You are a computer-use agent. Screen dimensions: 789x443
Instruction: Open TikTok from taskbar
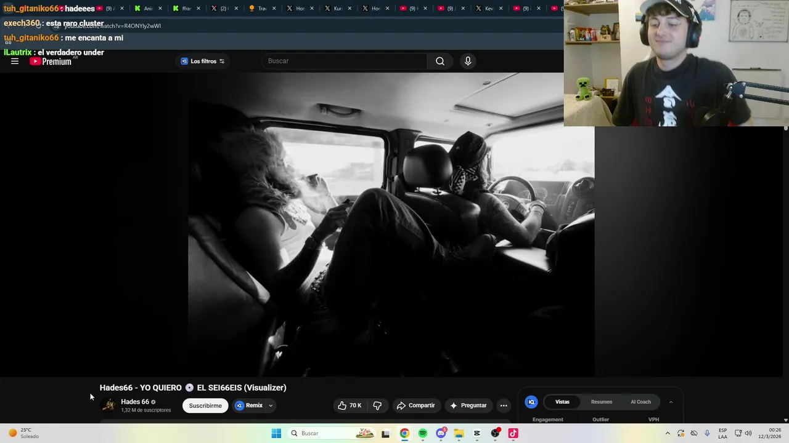(513, 433)
